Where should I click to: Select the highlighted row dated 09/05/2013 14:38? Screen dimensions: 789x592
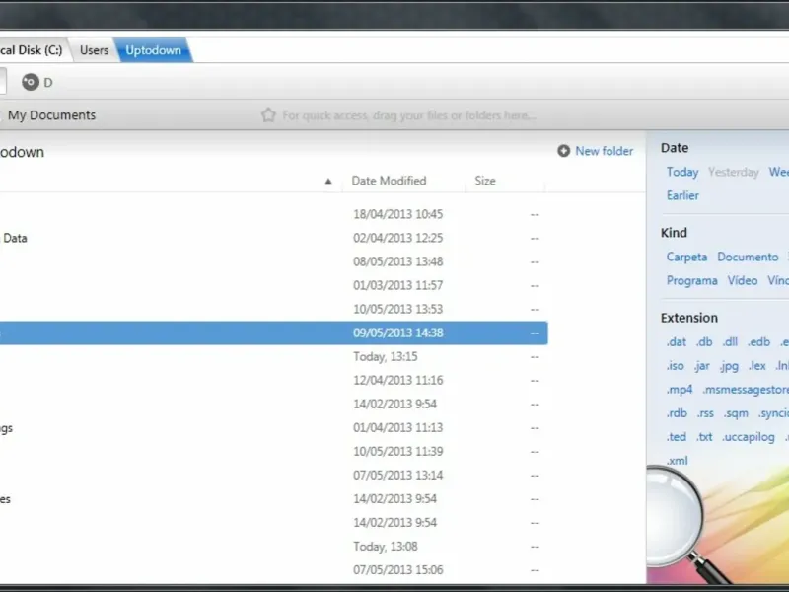click(x=274, y=333)
